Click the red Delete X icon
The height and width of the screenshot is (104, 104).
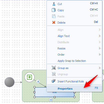click(54, 22)
